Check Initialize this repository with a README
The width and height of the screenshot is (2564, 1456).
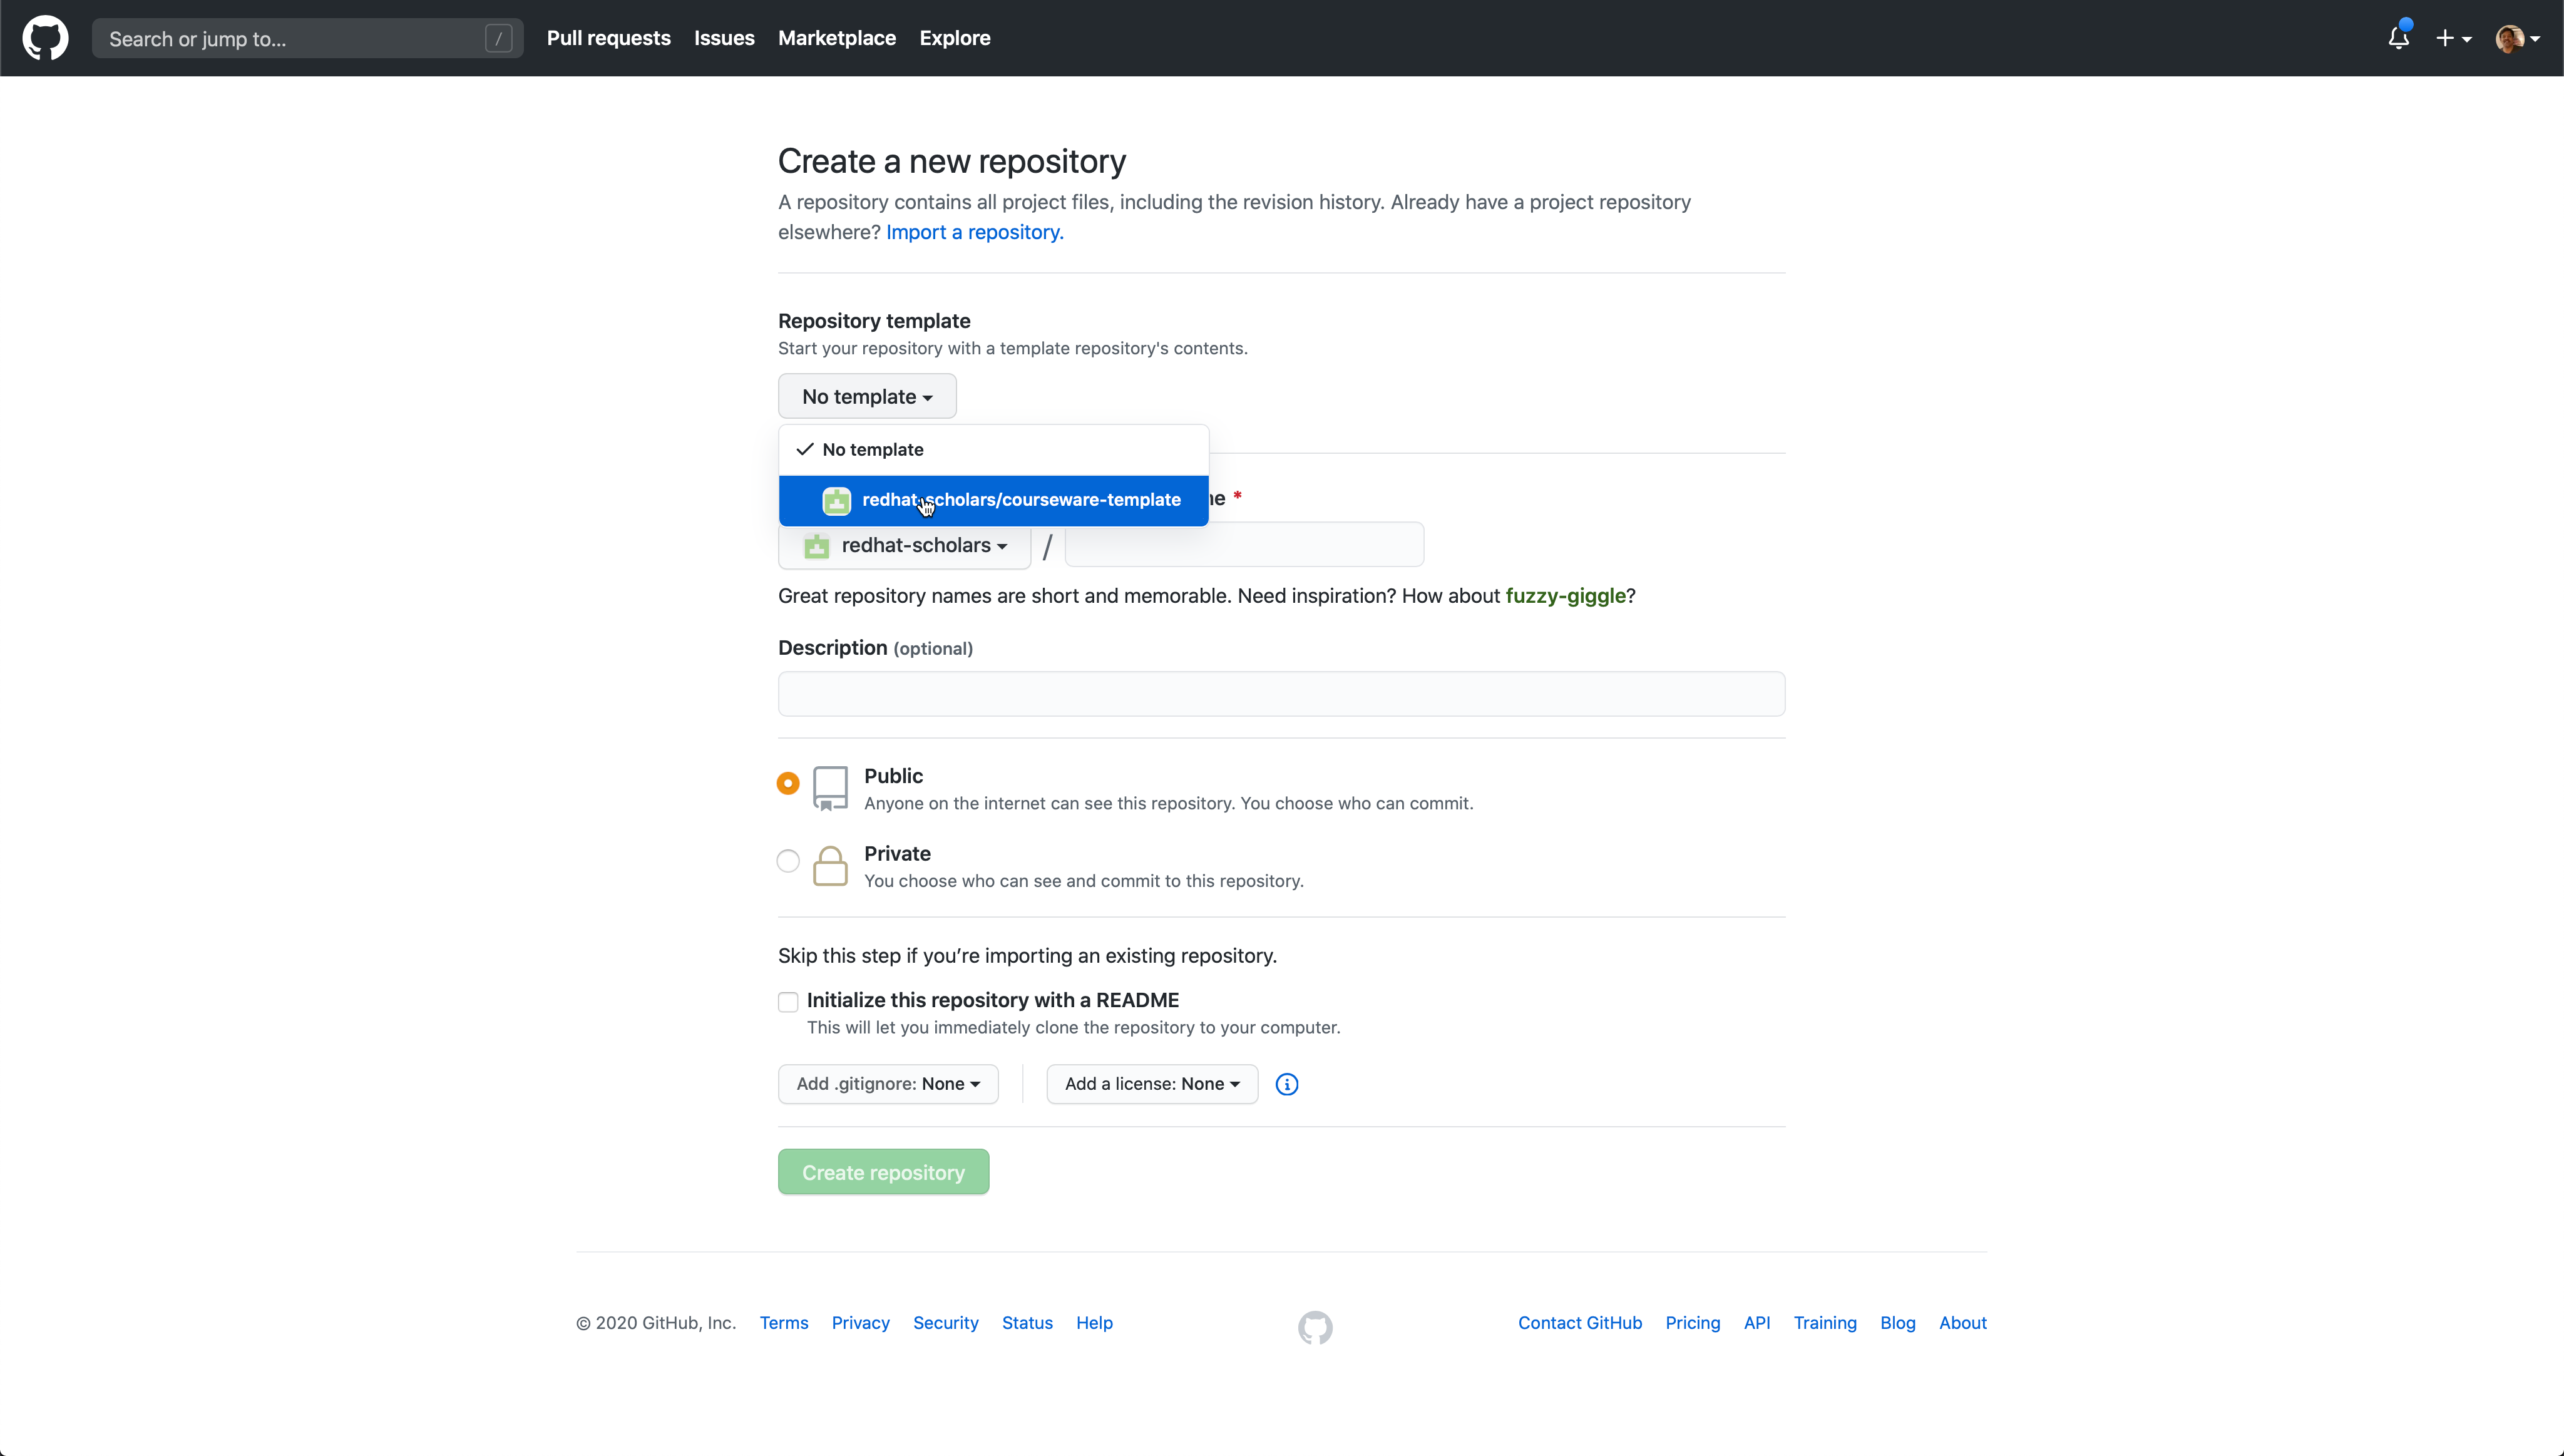click(x=788, y=1002)
